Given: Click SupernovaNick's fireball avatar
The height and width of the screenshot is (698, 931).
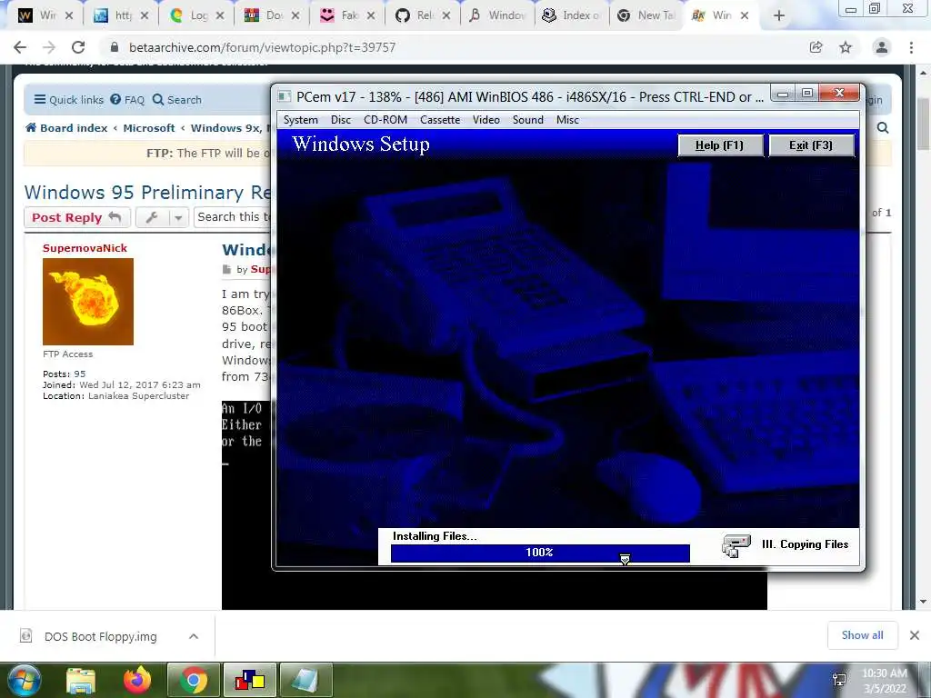Looking at the screenshot, I should tap(88, 302).
